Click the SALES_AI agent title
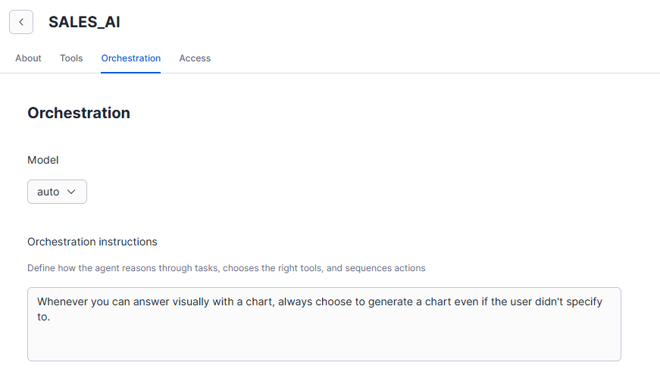Screen dimensions: 660x378 pos(84,23)
